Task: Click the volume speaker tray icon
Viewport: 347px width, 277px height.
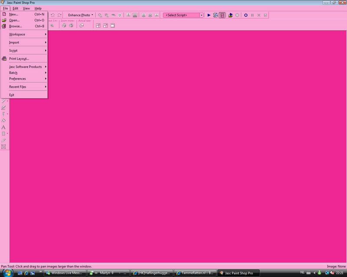Action: coord(332,273)
